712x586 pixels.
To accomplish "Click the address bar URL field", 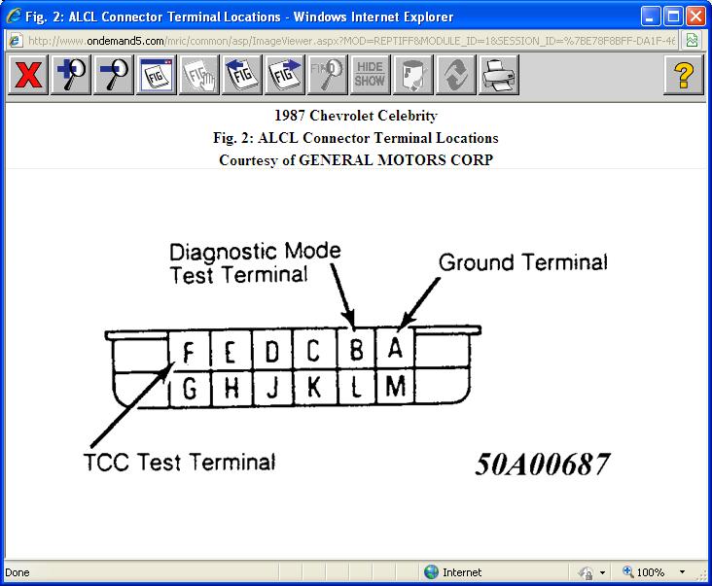I will coord(351,41).
